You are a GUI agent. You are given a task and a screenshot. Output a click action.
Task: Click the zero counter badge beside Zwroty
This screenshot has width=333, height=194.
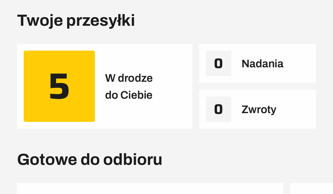click(x=218, y=109)
